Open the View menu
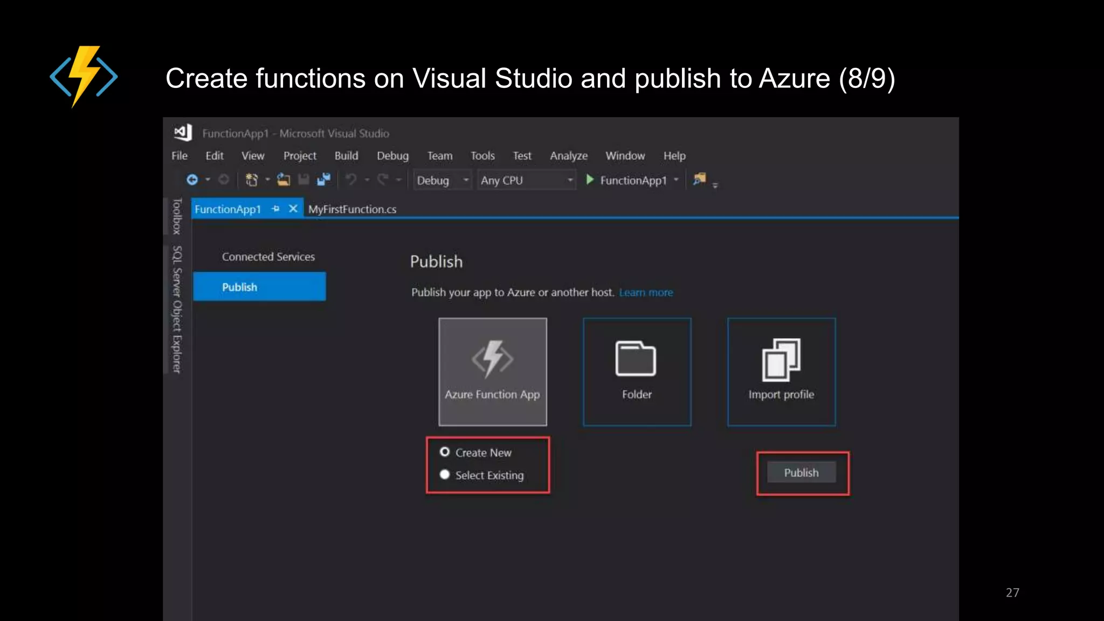This screenshot has width=1104, height=621. pos(253,156)
